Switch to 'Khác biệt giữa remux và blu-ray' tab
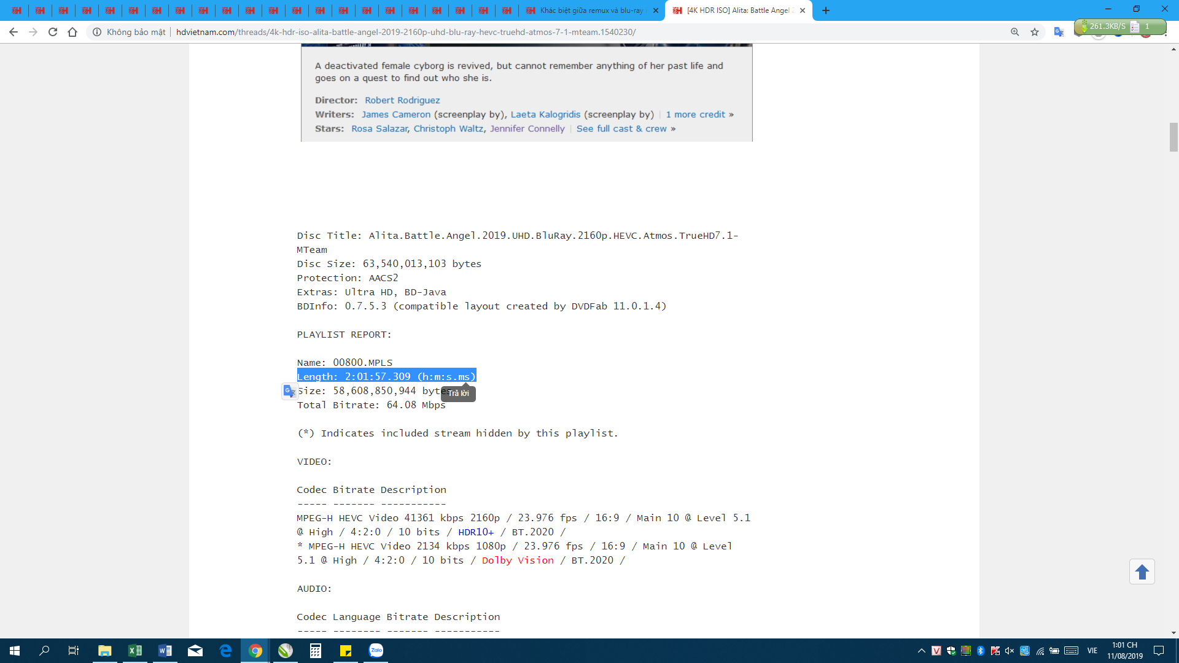This screenshot has width=1179, height=663. pos(591,10)
